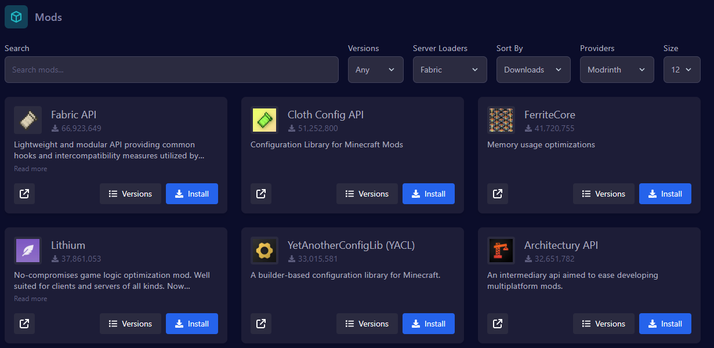This screenshot has height=348, width=714.
Task: Click the 41,720,755 download count
Action: click(x=554, y=128)
